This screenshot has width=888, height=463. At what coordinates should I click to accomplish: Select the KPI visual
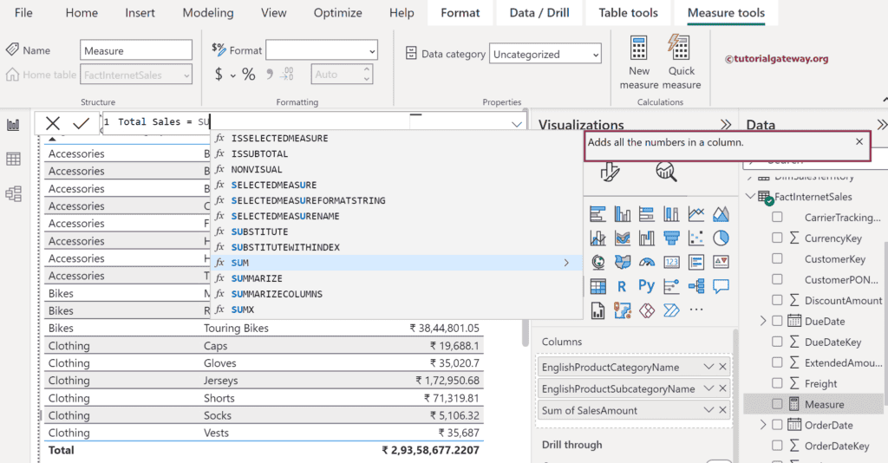click(721, 262)
